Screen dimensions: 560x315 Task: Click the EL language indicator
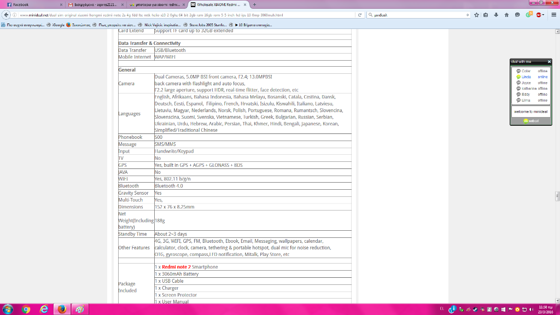(x=442, y=308)
